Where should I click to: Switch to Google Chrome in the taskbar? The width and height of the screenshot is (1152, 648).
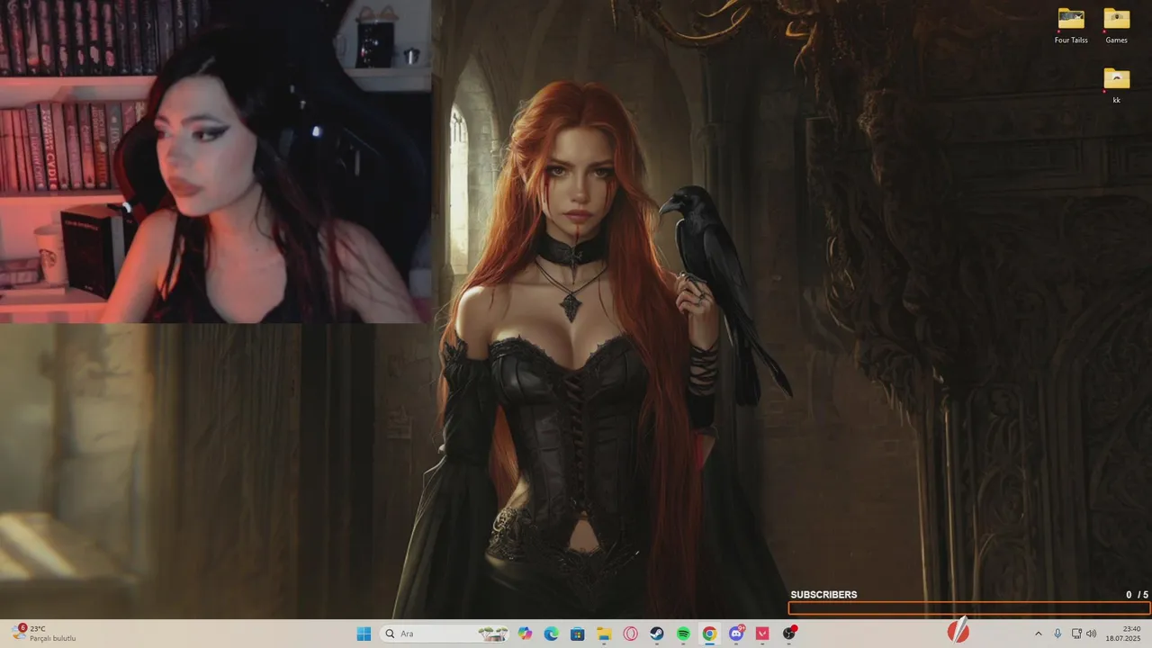click(x=709, y=634)
